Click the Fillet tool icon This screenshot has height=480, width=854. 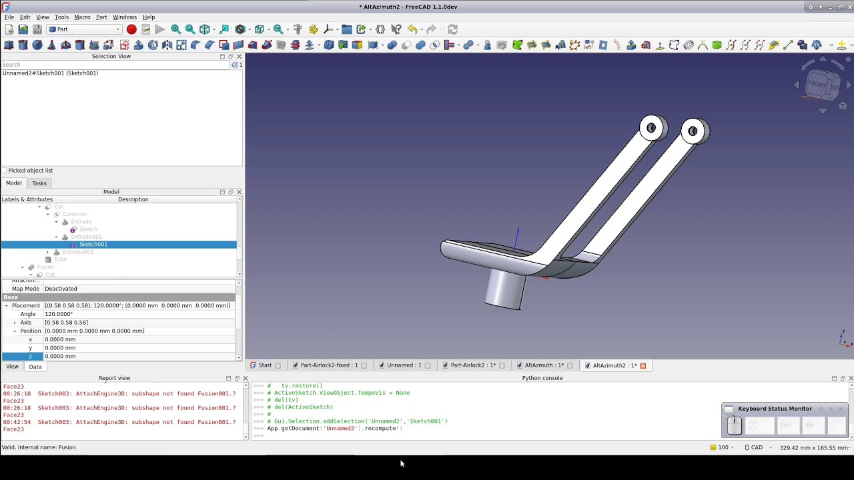coord(195,45)
